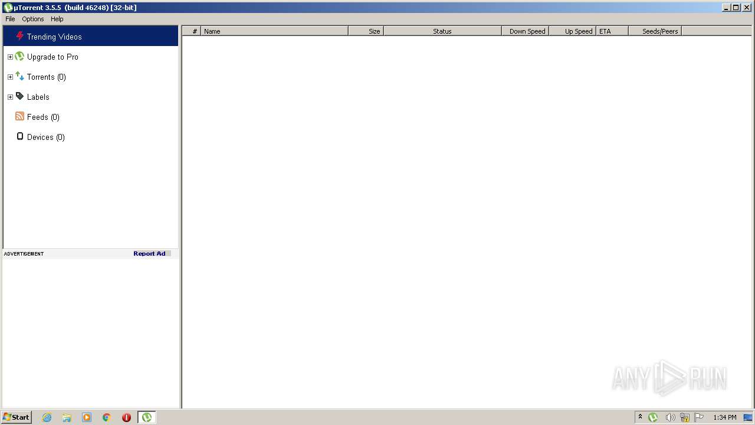Launch Windows Media Player from taskbar
The height and width of the screenshot is (425, 755).
pos(87,417)
